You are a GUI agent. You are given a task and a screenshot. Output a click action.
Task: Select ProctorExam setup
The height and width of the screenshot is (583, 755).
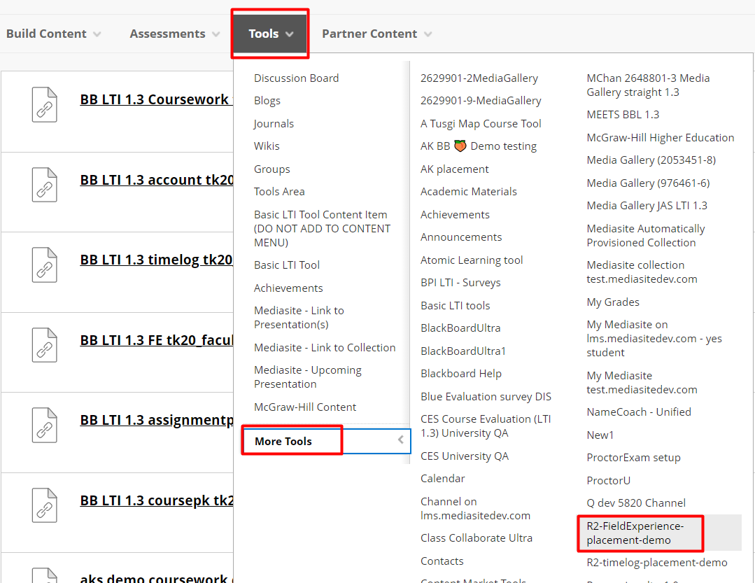(633, 458)
